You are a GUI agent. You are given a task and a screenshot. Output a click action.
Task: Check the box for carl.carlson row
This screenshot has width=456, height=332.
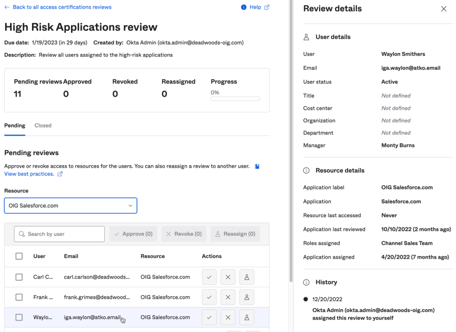click(x=19, y=277)
